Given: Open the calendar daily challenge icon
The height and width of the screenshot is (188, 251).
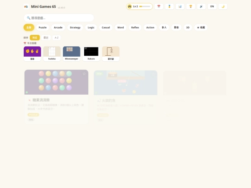Looking at the screenshot, I should pos(159,6).
